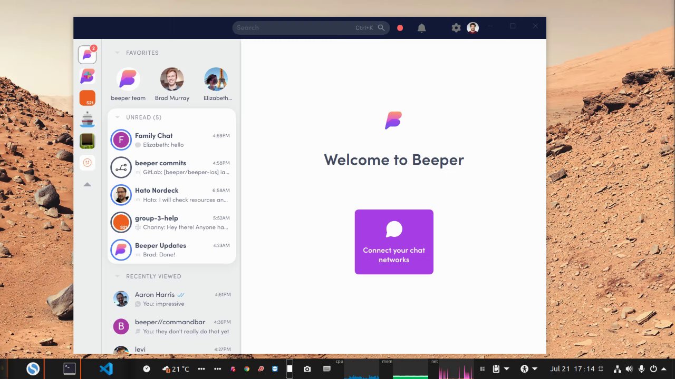Click the Family Chat avatar

[121, 140]
